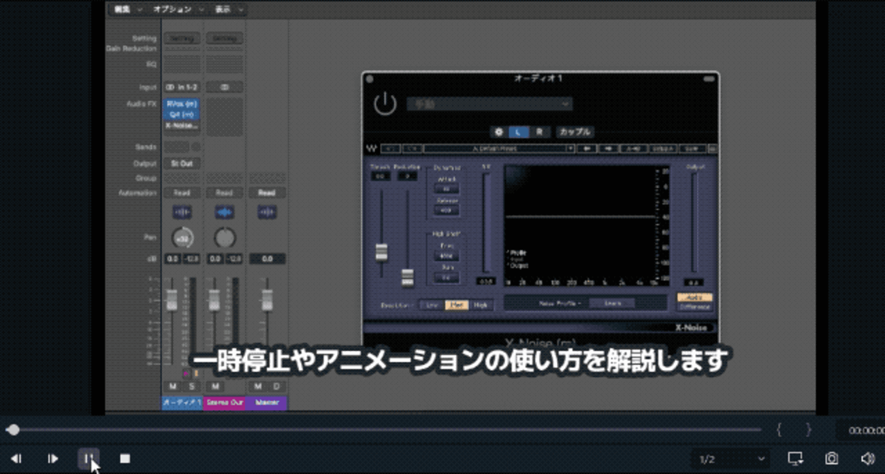Solo the オーディオ1 track

coord(192,387)
